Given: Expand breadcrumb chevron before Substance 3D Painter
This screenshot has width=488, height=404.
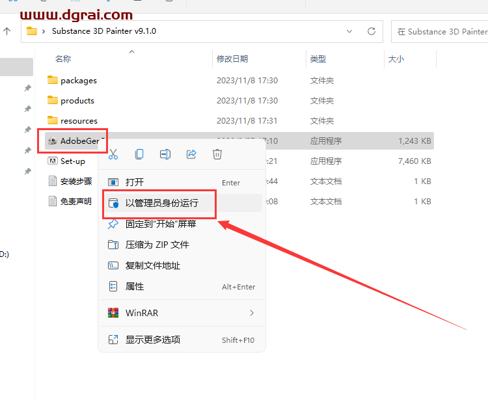Looking at the screenshot, I should 44,31.
